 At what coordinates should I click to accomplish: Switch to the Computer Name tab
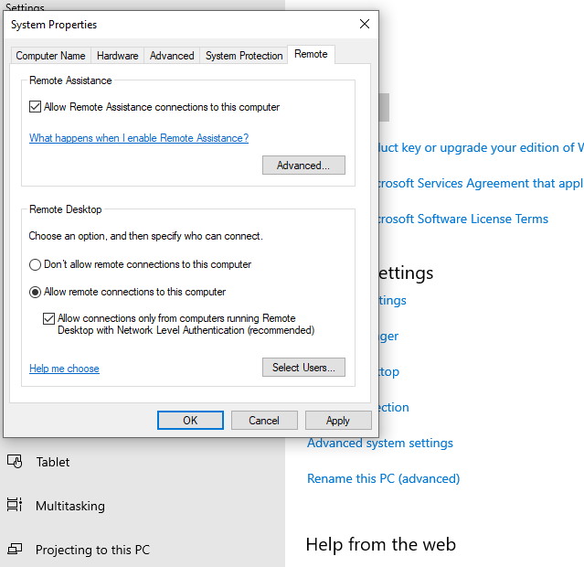[x=51, y=56]
